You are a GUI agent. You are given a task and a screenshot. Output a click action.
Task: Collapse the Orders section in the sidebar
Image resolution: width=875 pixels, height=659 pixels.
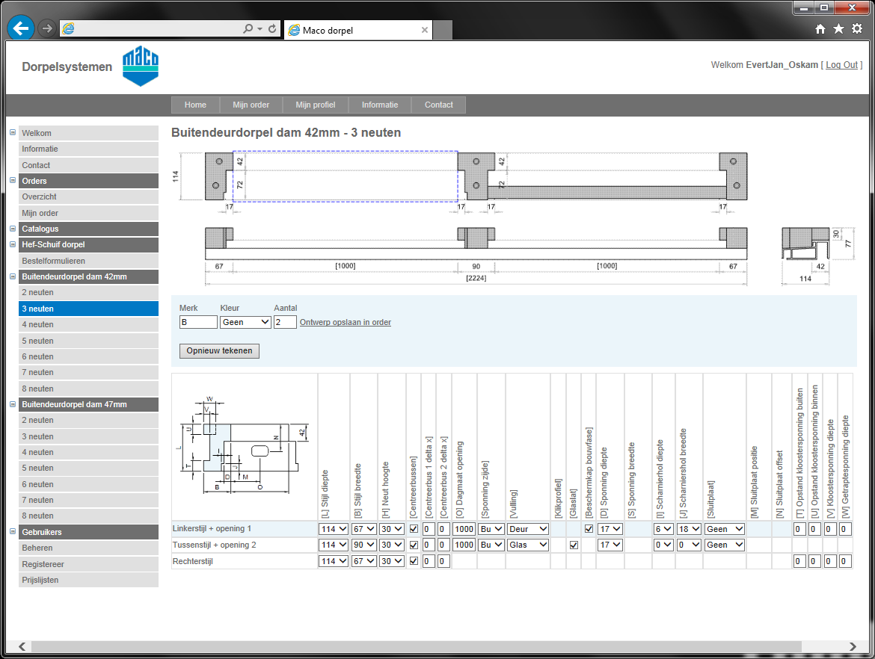tap(13, 181)
